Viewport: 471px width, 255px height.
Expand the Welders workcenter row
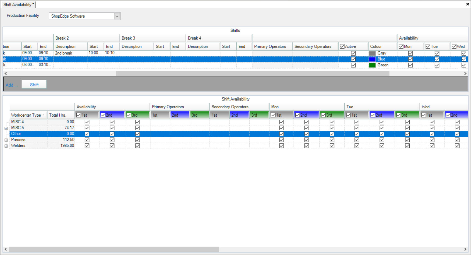[x=6, y=146]
